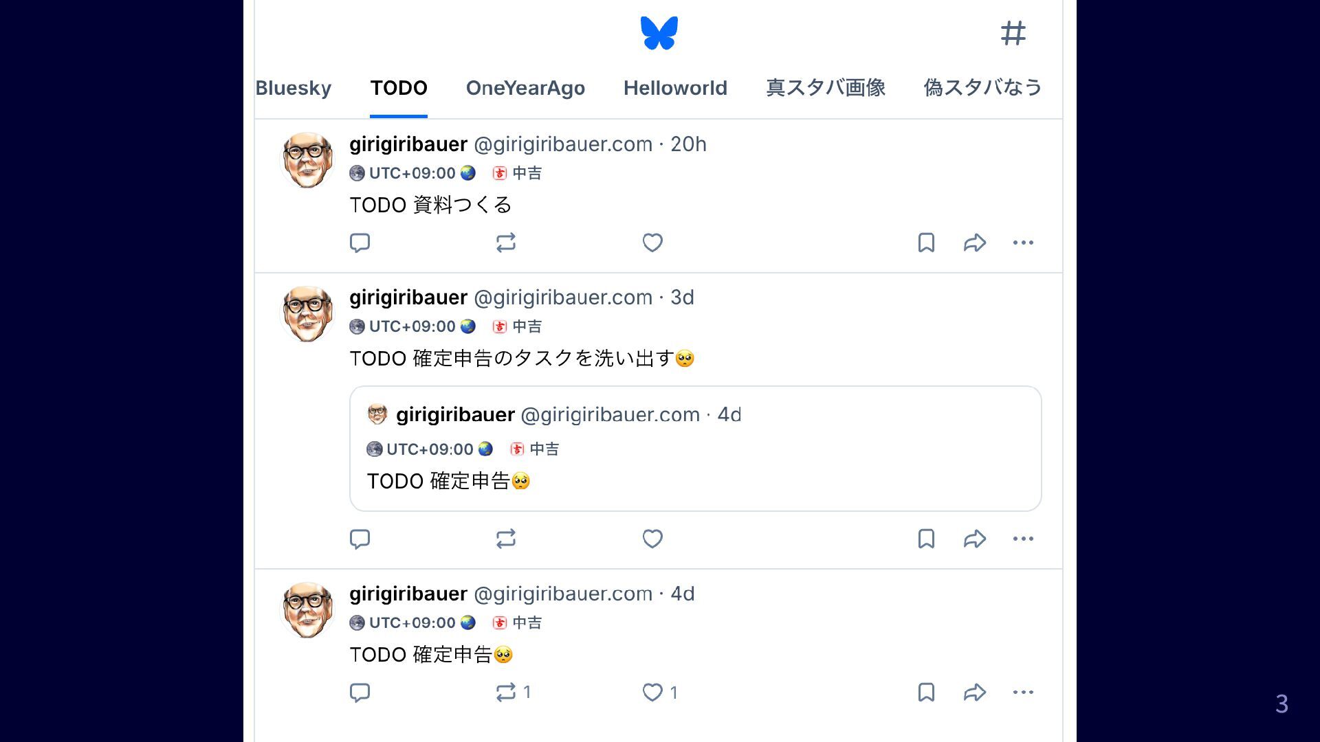Like the タスクを洗い出す post
Image resolution: width=1320 pixels, height=742 pixels.
click(652, 539)
